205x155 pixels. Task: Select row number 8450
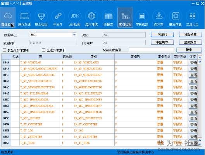click(6, 100)
